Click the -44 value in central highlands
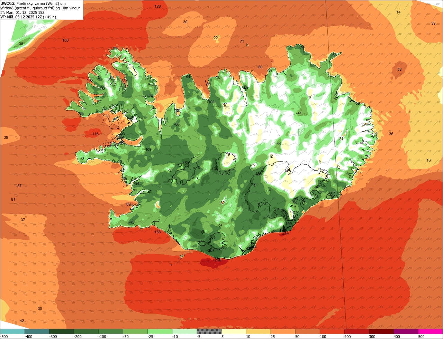The height and width of the screenshot is (339, 443). pos(278,144)
